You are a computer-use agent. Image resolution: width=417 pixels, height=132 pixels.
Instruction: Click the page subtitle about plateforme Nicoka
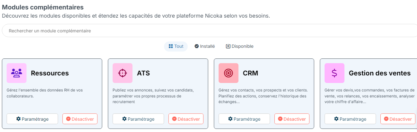coord(136,16)
